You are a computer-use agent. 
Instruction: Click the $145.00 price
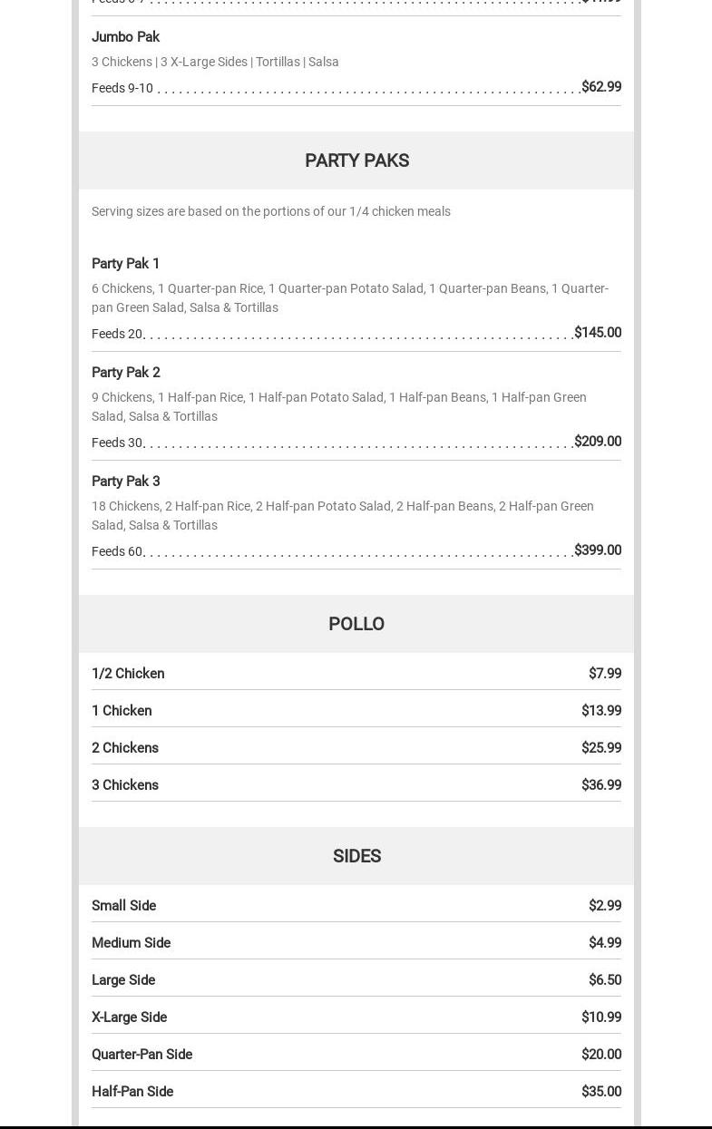[x=597, y=333]
